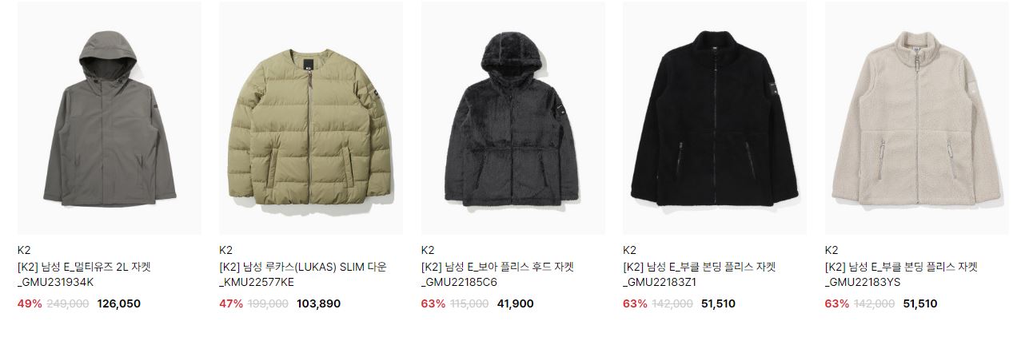Open the dark boa fleece hood jacket image

512,118
